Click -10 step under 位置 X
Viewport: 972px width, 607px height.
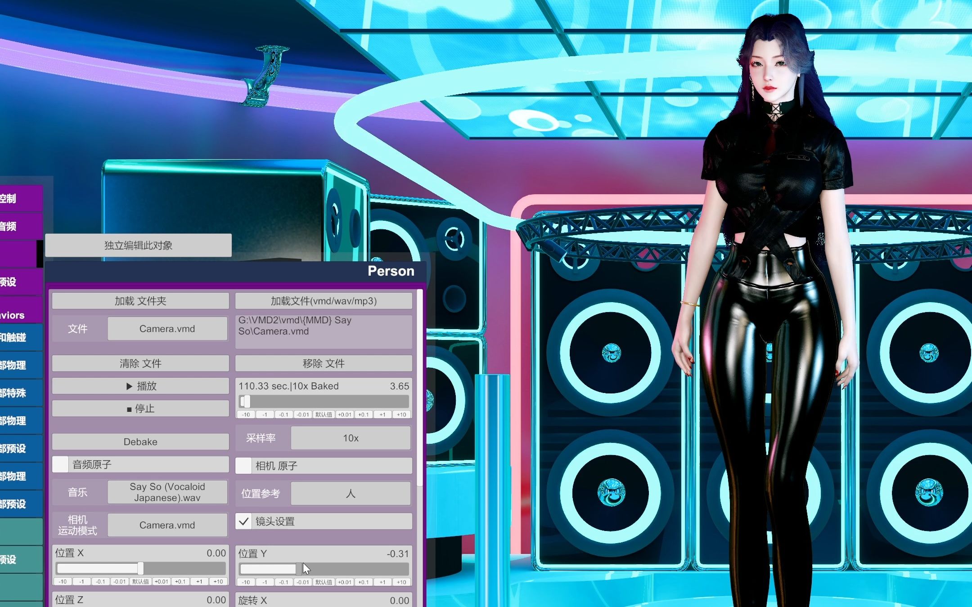tap(63, 581)
